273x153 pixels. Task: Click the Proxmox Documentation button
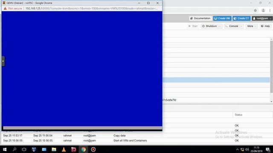(x=200, y=18)
